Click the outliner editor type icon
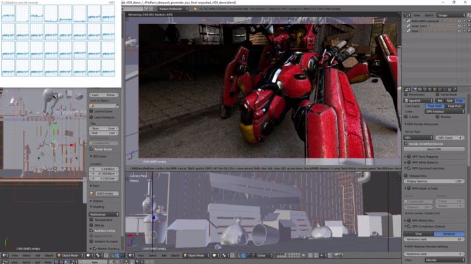The height and width of the screenshot is (264, 471). tap(407, 15)
